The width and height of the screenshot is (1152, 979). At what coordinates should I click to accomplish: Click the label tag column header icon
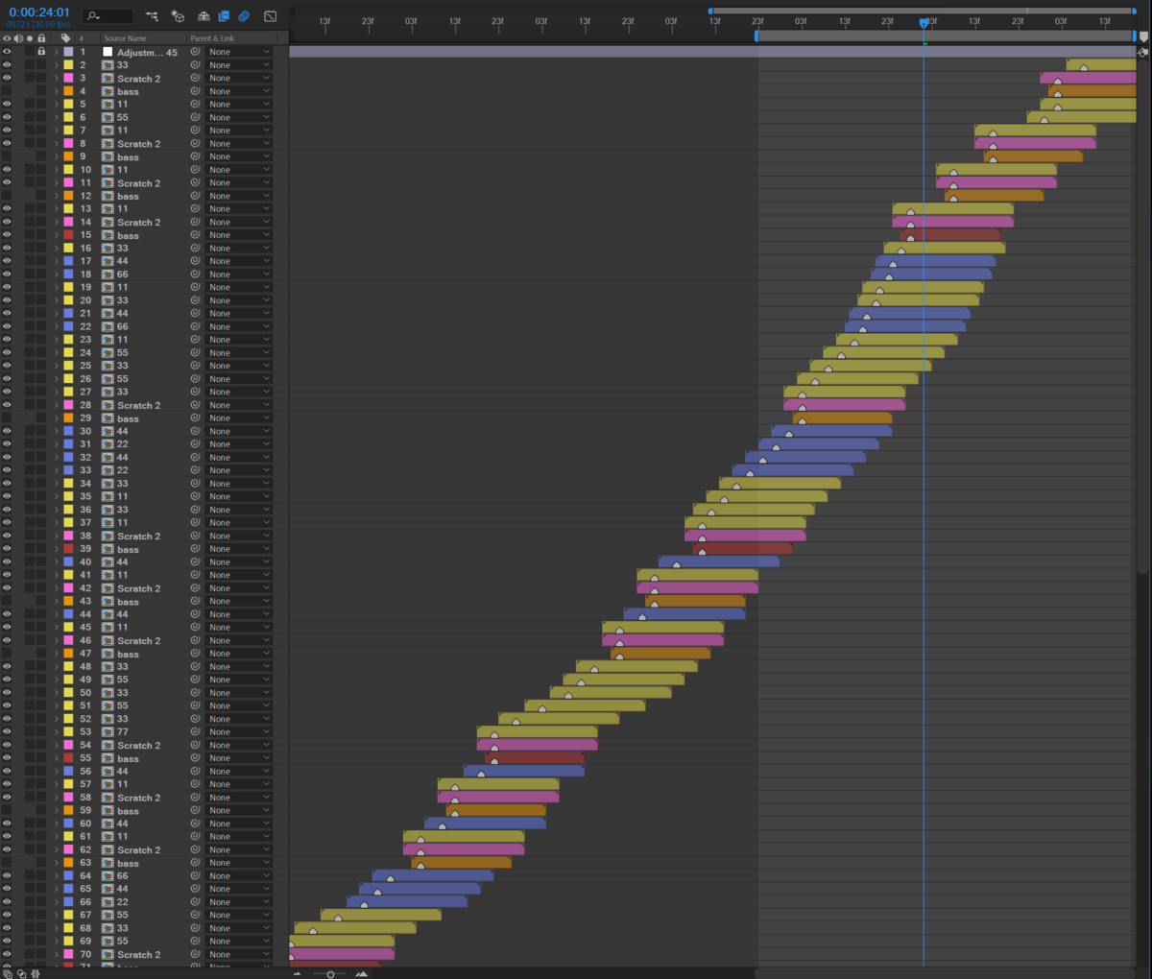[x=65, y=38]
